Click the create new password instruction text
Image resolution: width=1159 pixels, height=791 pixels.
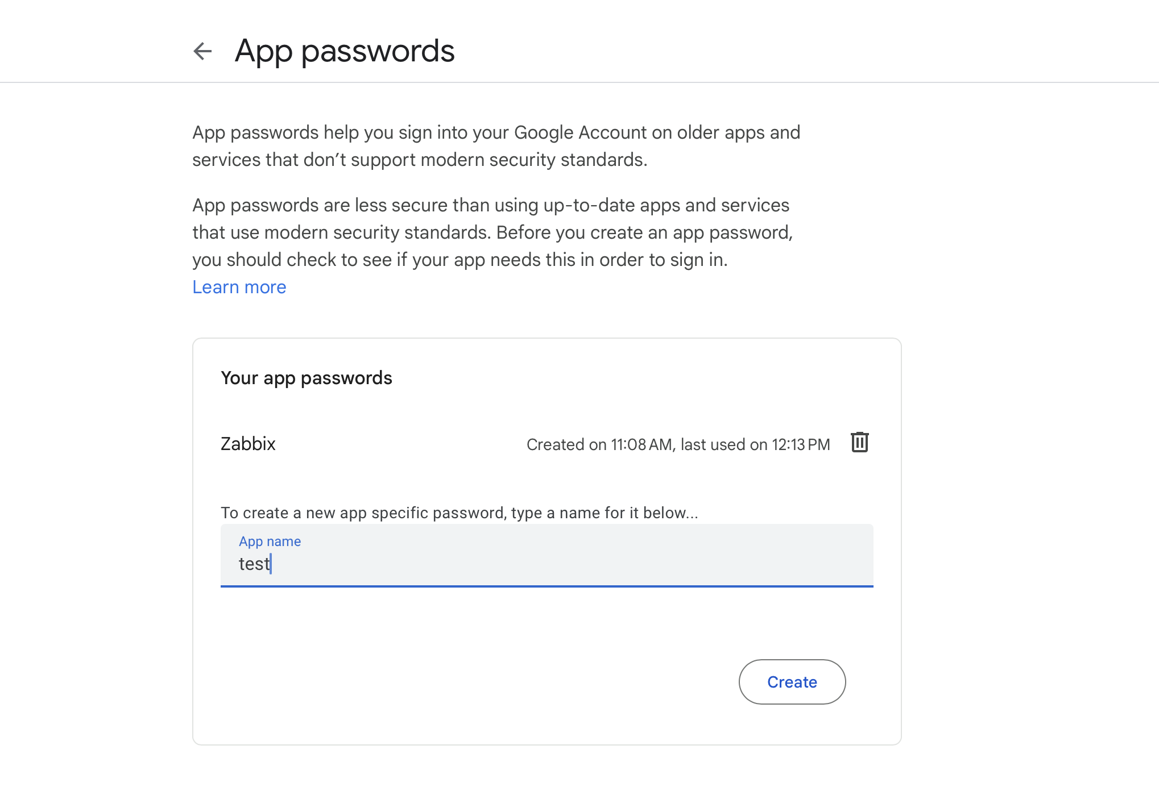coord(459,513)
